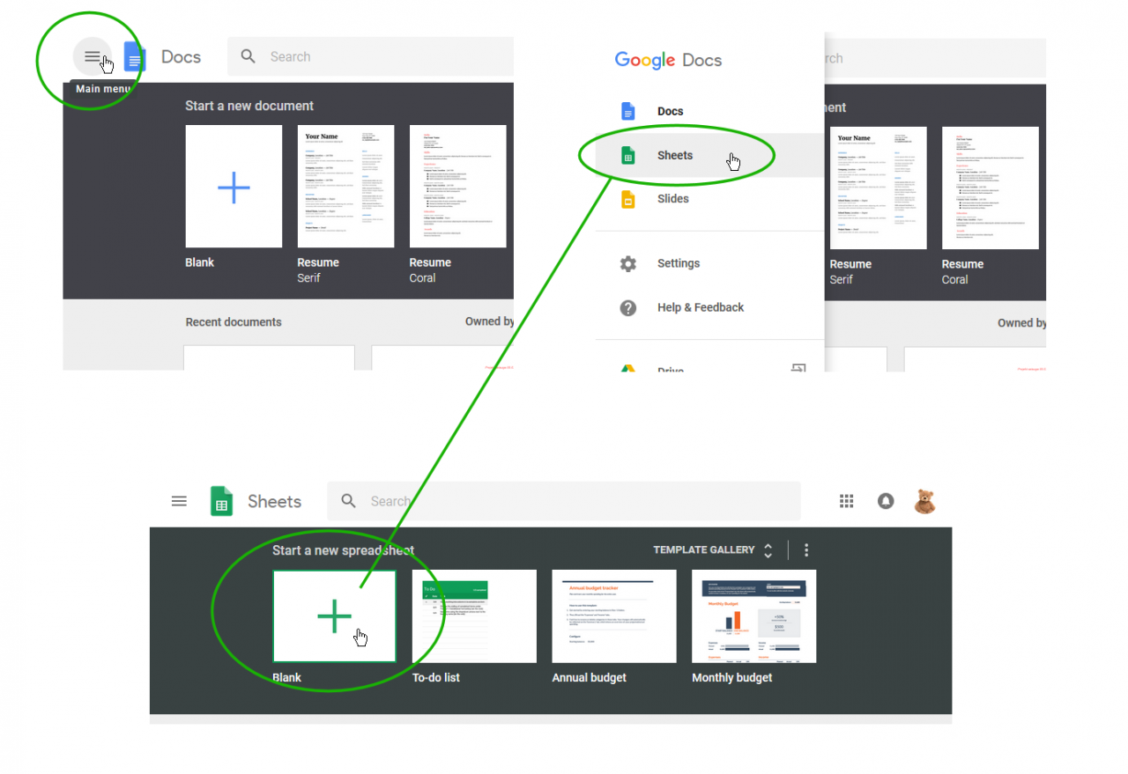Click the blue Docs icon in menu
The width and height of the screenshot is (1128, 774).
tap(628, 112)
